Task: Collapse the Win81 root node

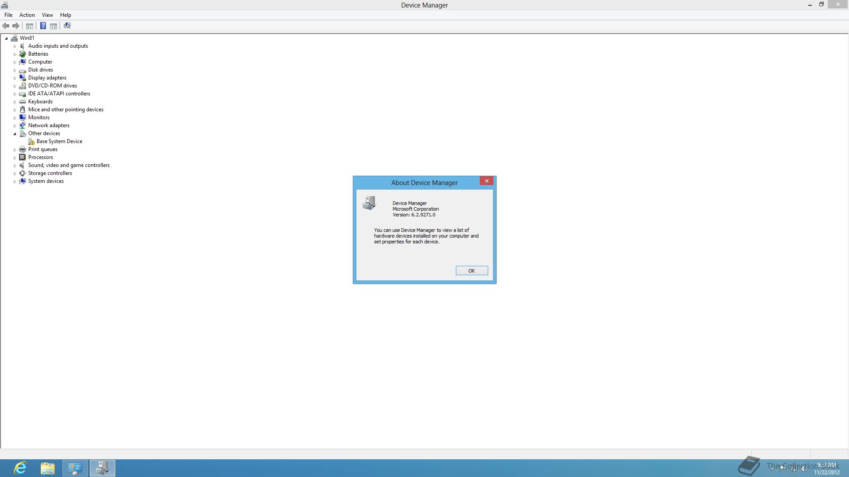Action: coord(6,38)
